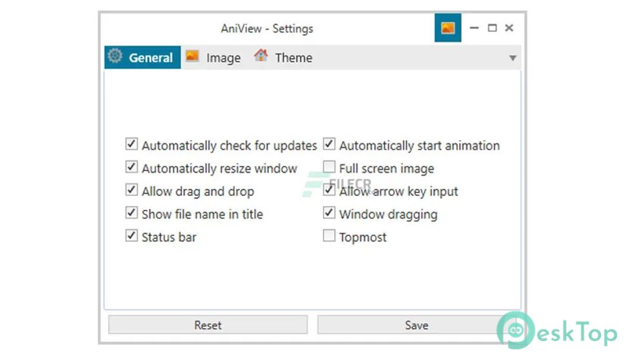Image resolution: width=632 pixels, height=361 pixels.
Task: Click the Save button
Action: (x=417, y=325)
